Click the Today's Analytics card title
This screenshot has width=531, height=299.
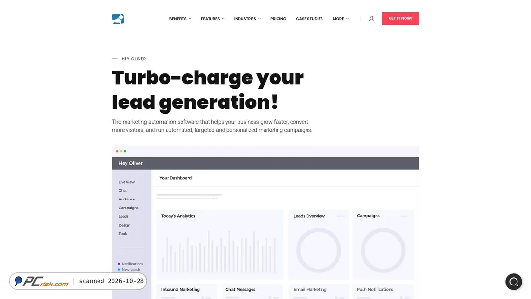pos(178,216)
